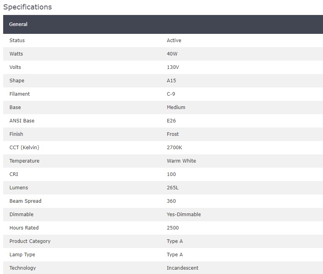The image size is (323, 274).
Task: Select the Medium base value
Action: coord(176,107)
